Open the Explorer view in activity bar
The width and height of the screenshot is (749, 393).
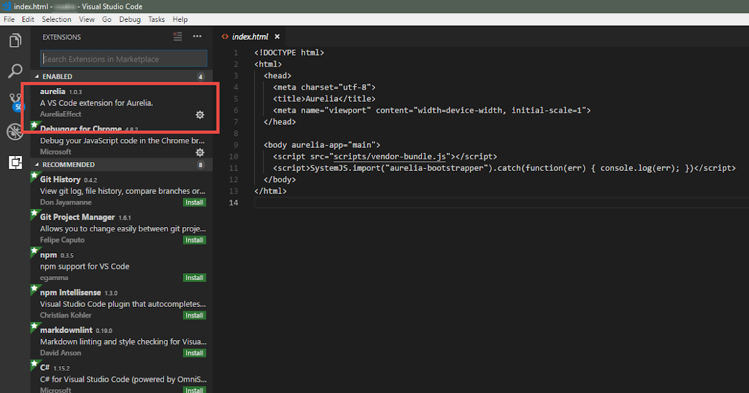pyautogui.click(x=15, y=41)
